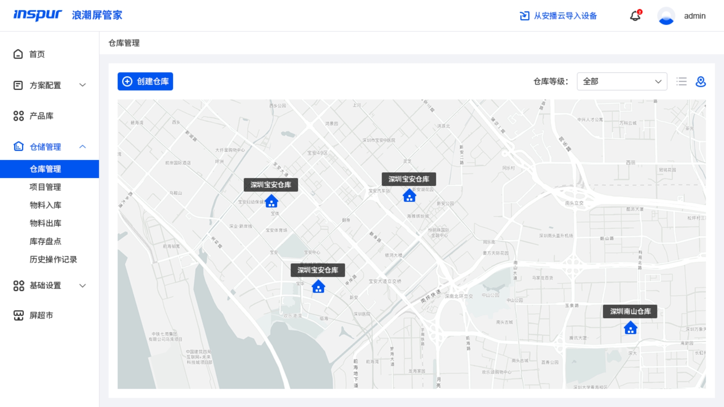Click the 创建仓库 button
Viewport: 724px width, 407px height.
coord(145,81)
